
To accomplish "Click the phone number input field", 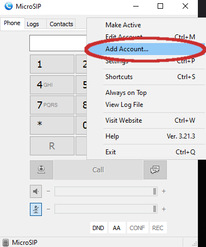I will click(x=58, y=43).
